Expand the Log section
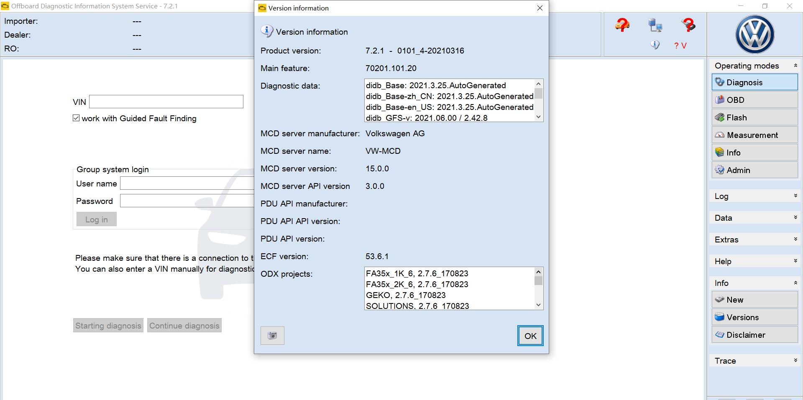The height and width of the screenshot is (400, 803). click(x=755, y=196)
